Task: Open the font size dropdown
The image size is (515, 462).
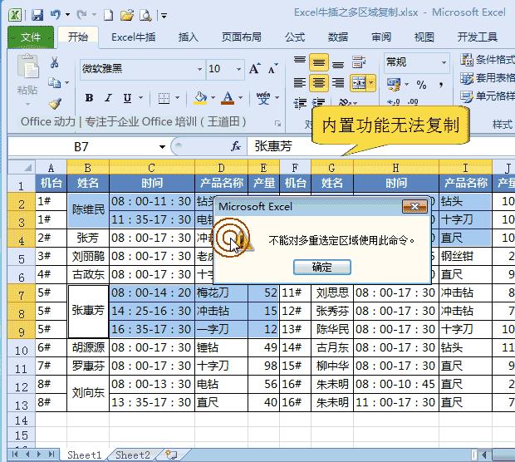Action: coord(238,69)
